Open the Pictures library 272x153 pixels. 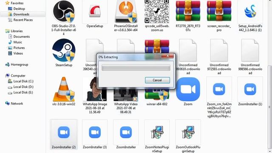pos(19,48)
